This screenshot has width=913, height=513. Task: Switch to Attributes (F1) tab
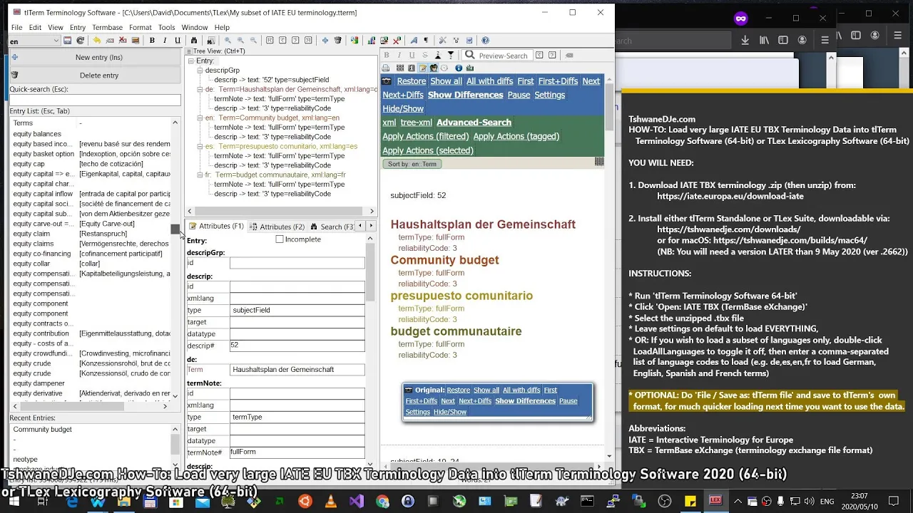click(x=216, y=227)
